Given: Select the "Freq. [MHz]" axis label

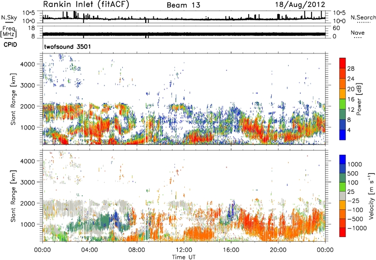Looking at the screenshot, I should point(8,31).
